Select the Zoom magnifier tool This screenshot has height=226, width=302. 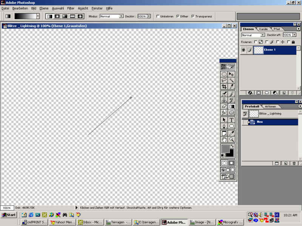[x=231, y=140]
